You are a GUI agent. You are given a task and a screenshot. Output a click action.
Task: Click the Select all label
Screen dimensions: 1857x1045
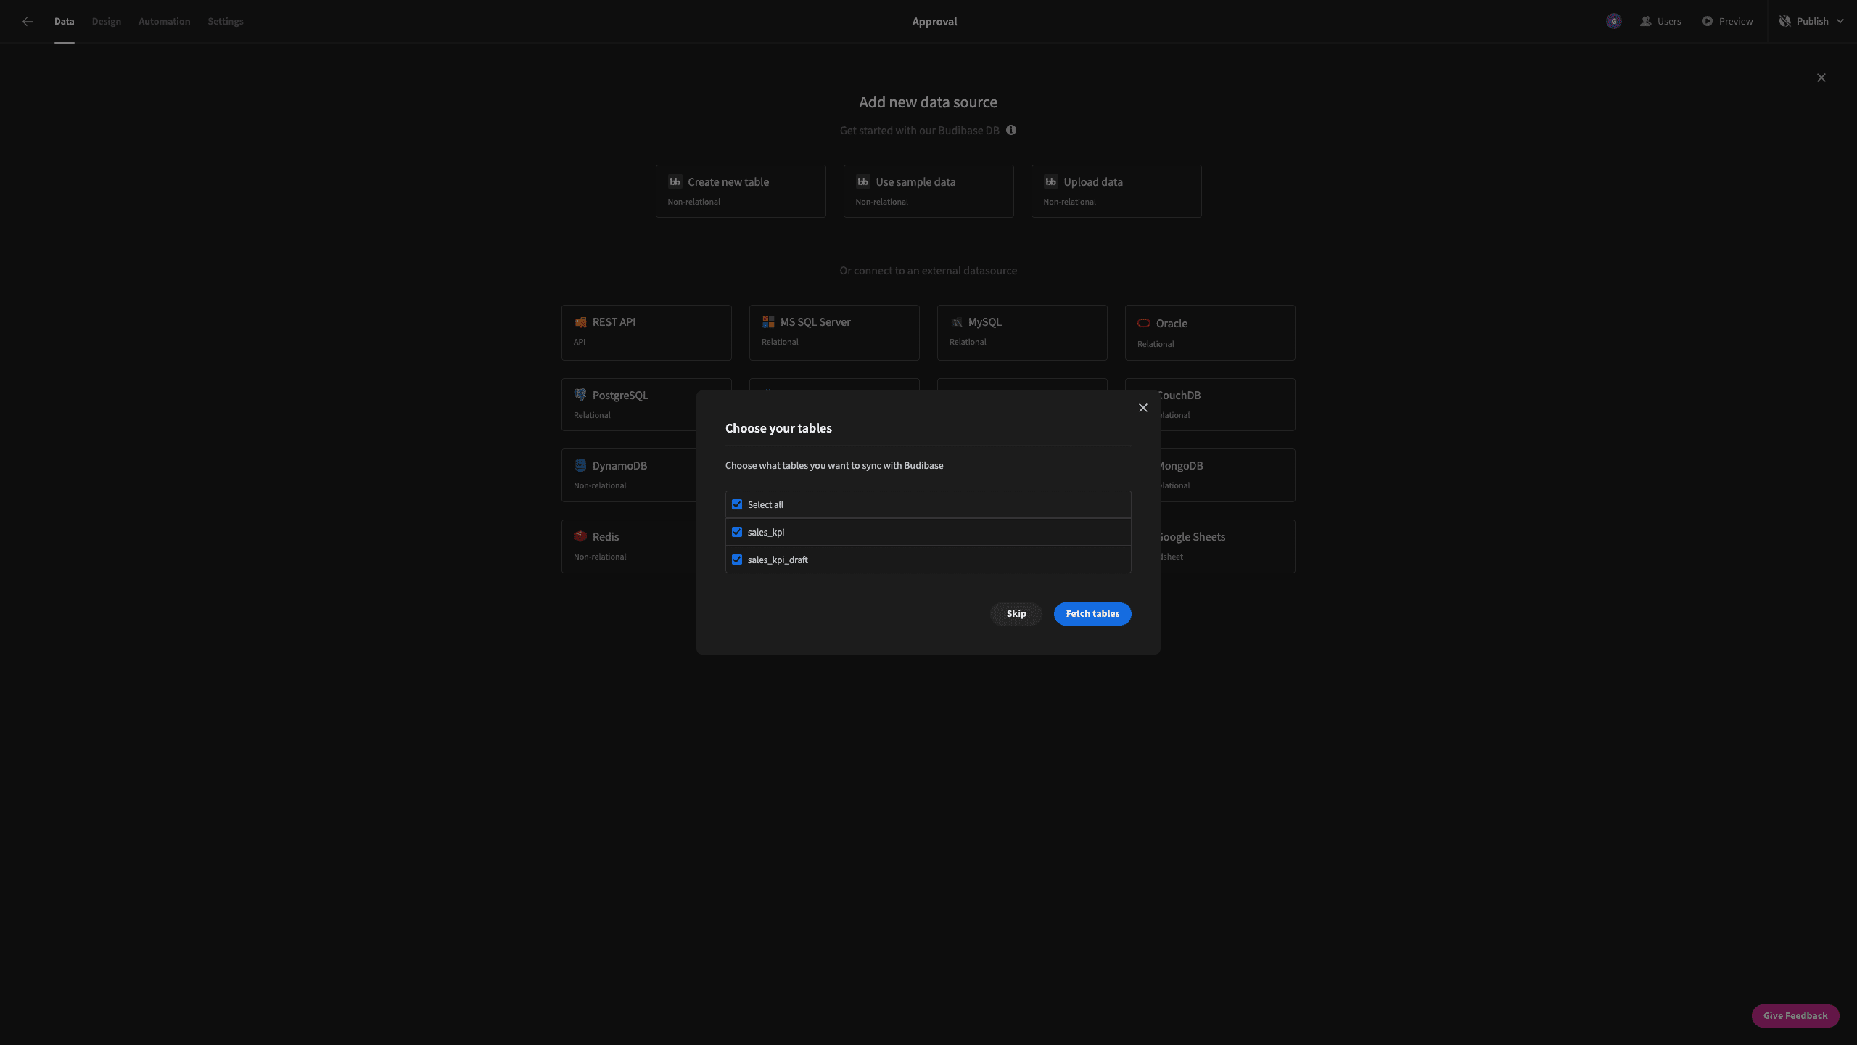point(765,504)
